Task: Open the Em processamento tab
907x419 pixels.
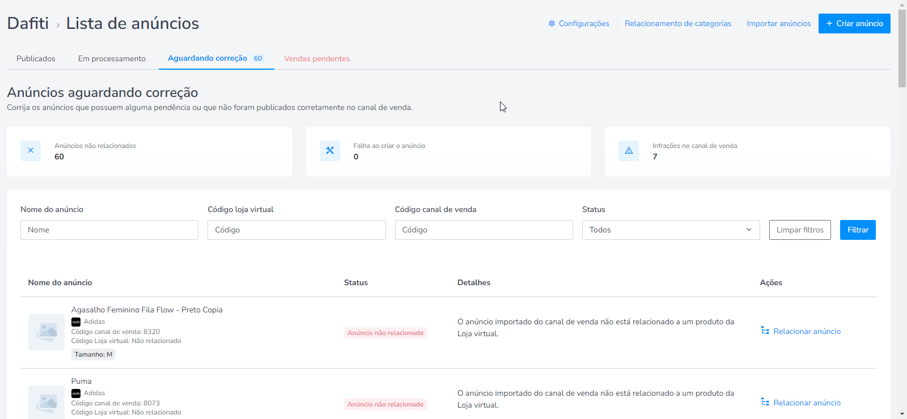Action: click(x=112, y=58)
